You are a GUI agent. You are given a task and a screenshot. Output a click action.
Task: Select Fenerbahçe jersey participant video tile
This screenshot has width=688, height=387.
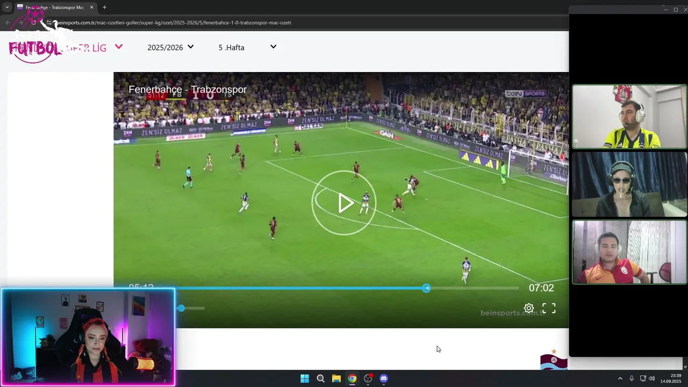coord(629,116)
